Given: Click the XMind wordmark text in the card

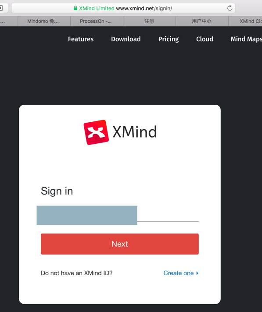Looking at the screenshot, I should (135, 132).
